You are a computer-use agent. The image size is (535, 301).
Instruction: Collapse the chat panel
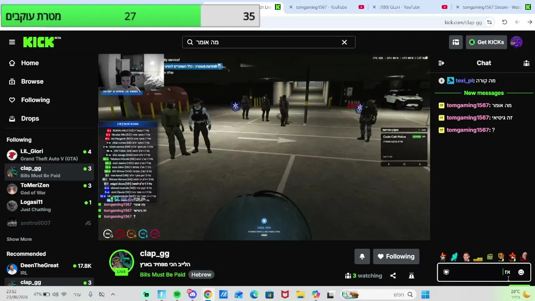441,63
